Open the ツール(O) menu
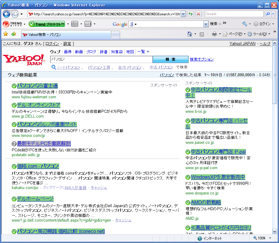 point(259,34)
